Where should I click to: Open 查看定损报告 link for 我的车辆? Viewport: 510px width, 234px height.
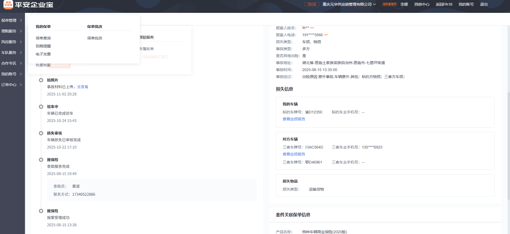(x=294, y=119)
